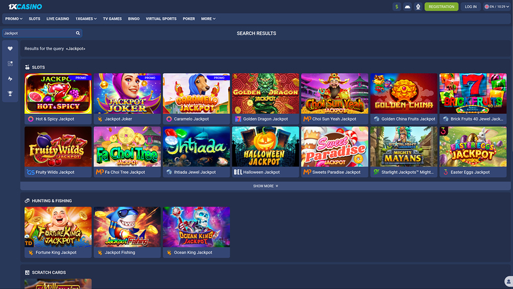The image size is (513, 289).
Task: Open the Ihtiada Jewel Jackpot thumbnail
Action: point(196,147)
